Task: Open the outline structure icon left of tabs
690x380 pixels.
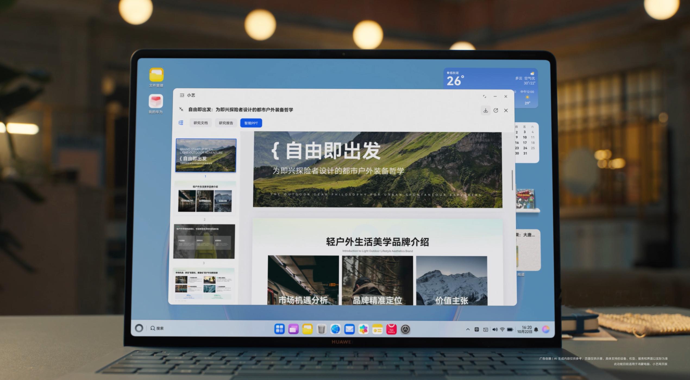Action: pyautogui.click(x=181, y=123)
